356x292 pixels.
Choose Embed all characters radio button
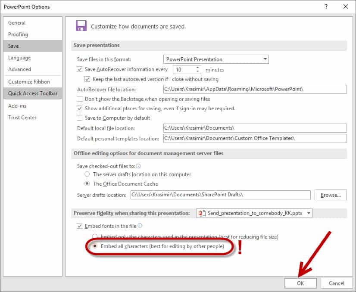click(x=95, y=246)
